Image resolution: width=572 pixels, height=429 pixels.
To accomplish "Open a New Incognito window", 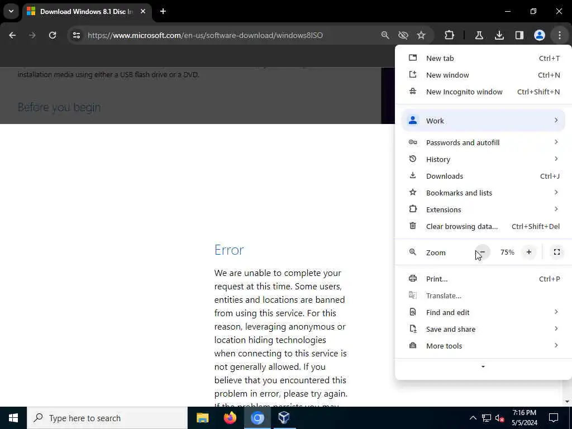I will [x=483, y=92].
